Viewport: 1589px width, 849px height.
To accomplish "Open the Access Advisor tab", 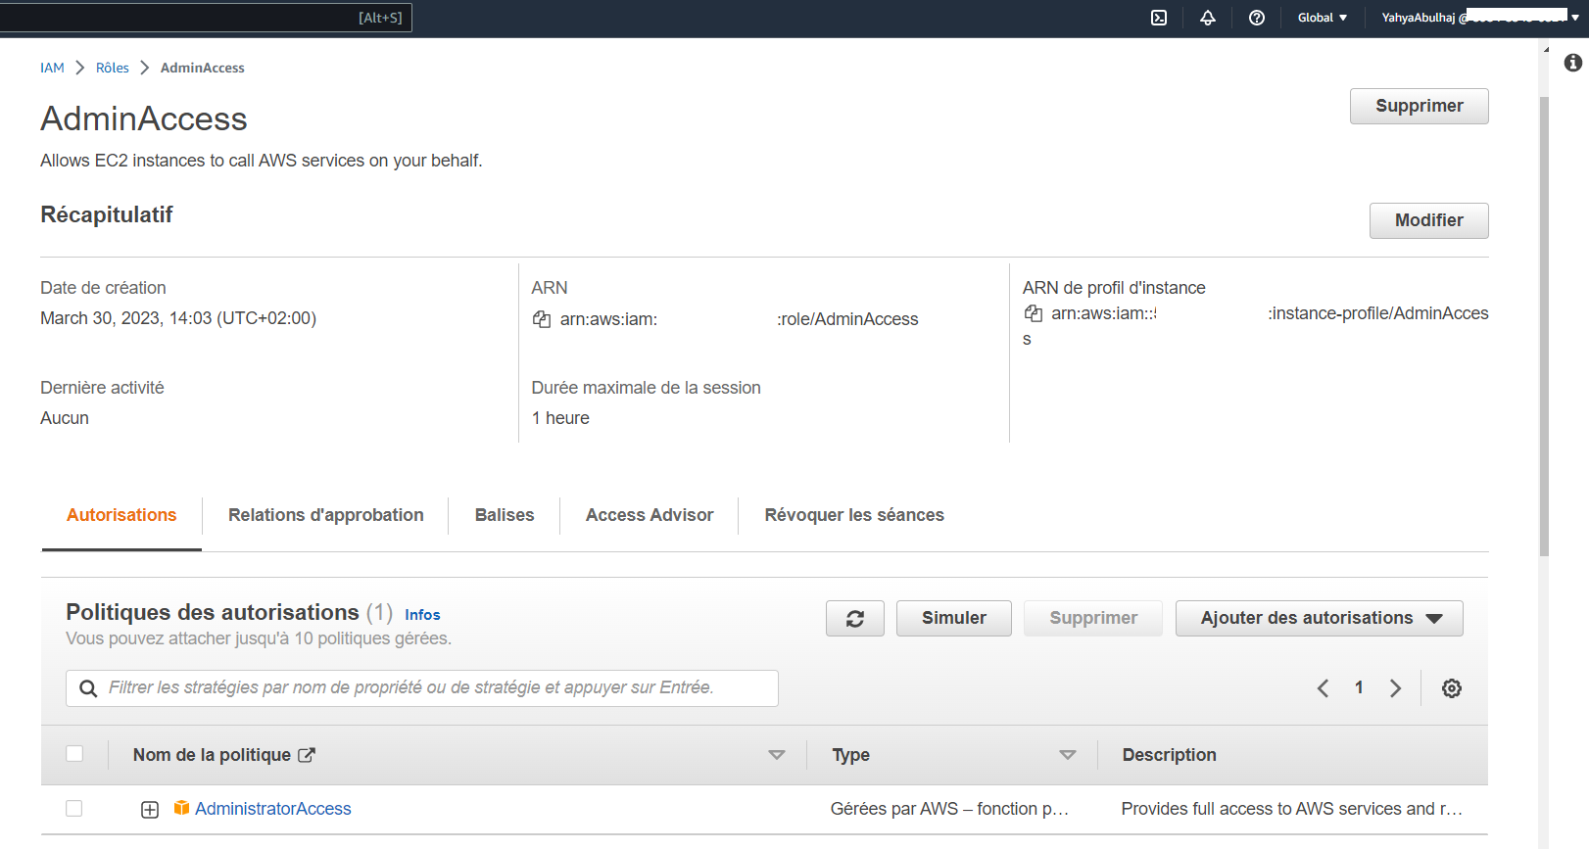I will [650, 515].
